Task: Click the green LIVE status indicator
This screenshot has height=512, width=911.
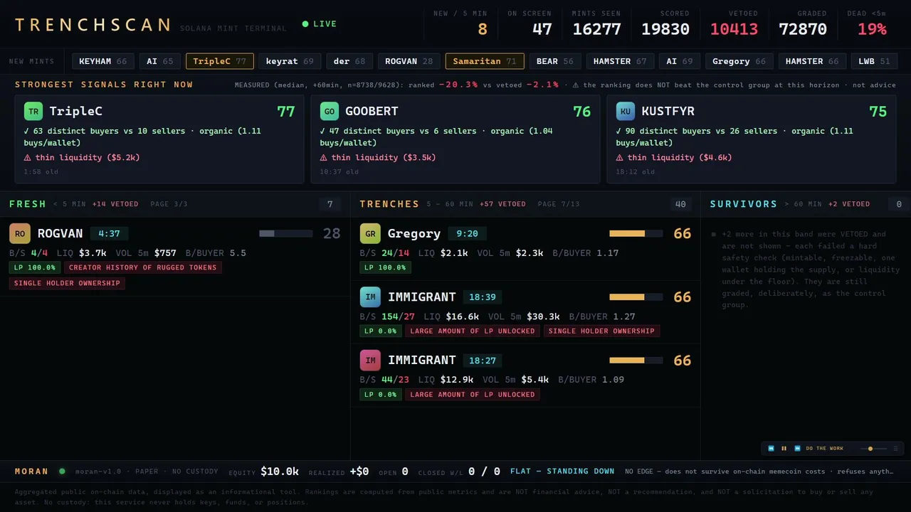Action: point(320,24)
